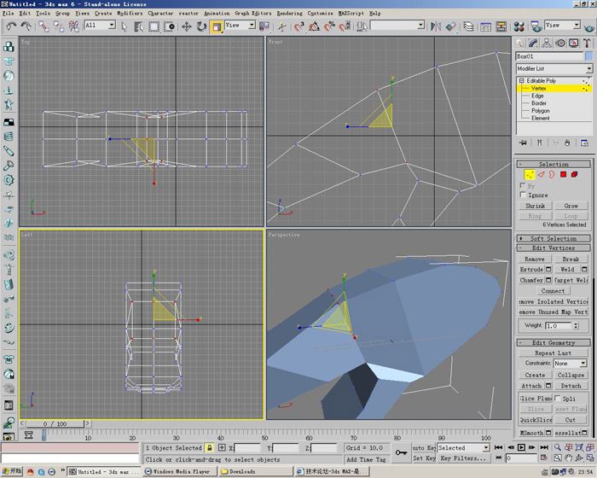Open the Modifier List dropdown
The width and height of the screenshot is (597, 478).
click(x=588, y=68)
